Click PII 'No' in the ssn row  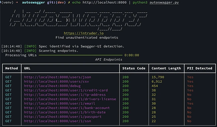[x=189, y=121]
